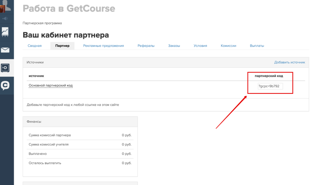Open the user profile avatar in sidebar
Viewport: 324px width, 185px height.
click(5, 6)
